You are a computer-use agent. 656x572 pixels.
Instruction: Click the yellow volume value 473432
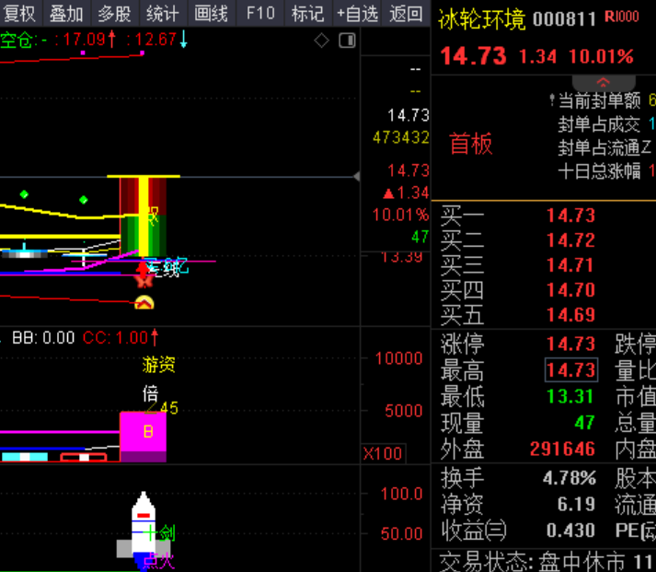pyautogui.click(x=401, y=137)
